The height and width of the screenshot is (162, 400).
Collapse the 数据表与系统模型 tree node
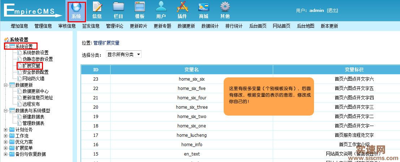6,111
